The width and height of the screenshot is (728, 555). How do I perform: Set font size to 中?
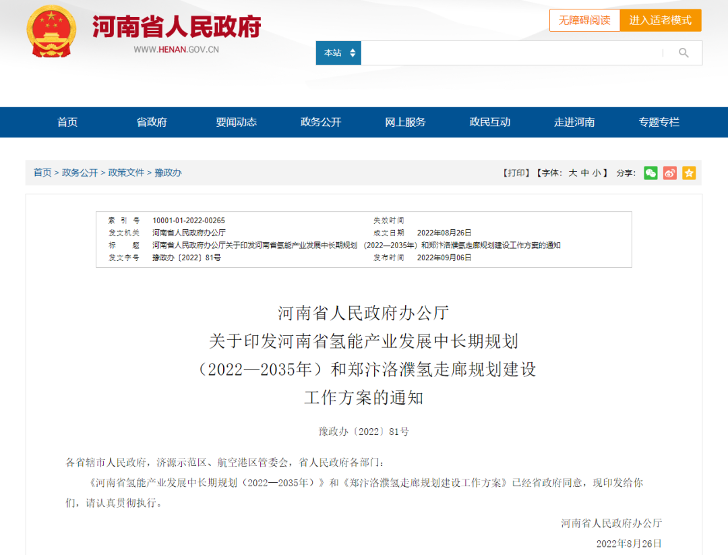pyautogui.click(x=585, y=173)
